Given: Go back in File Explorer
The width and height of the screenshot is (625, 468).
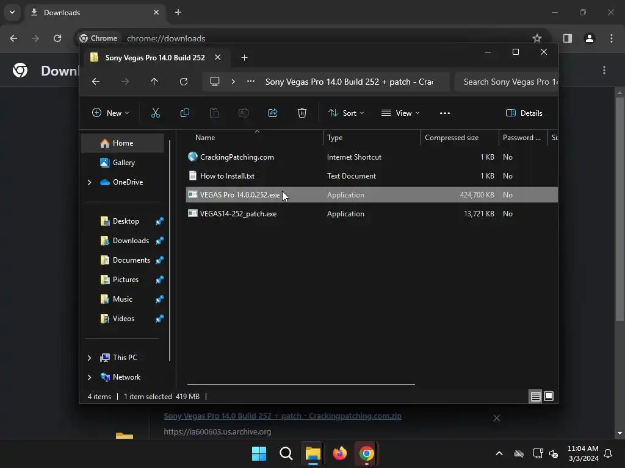Looking at the screenshot, I should click(96, 82).
